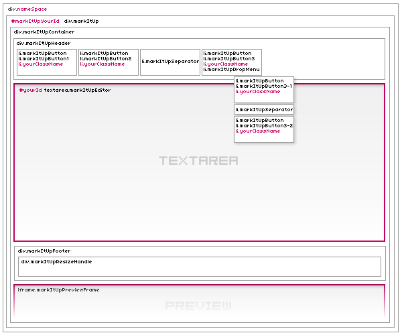Select the pink #markItUpYourId label
Viewport: 402px width, 335px height.
tap(35, 21)
